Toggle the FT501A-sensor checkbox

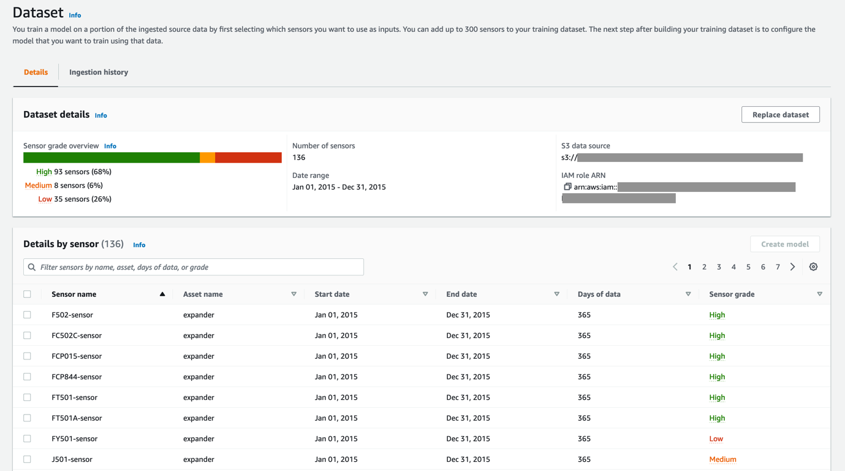(x=27, y=418)
